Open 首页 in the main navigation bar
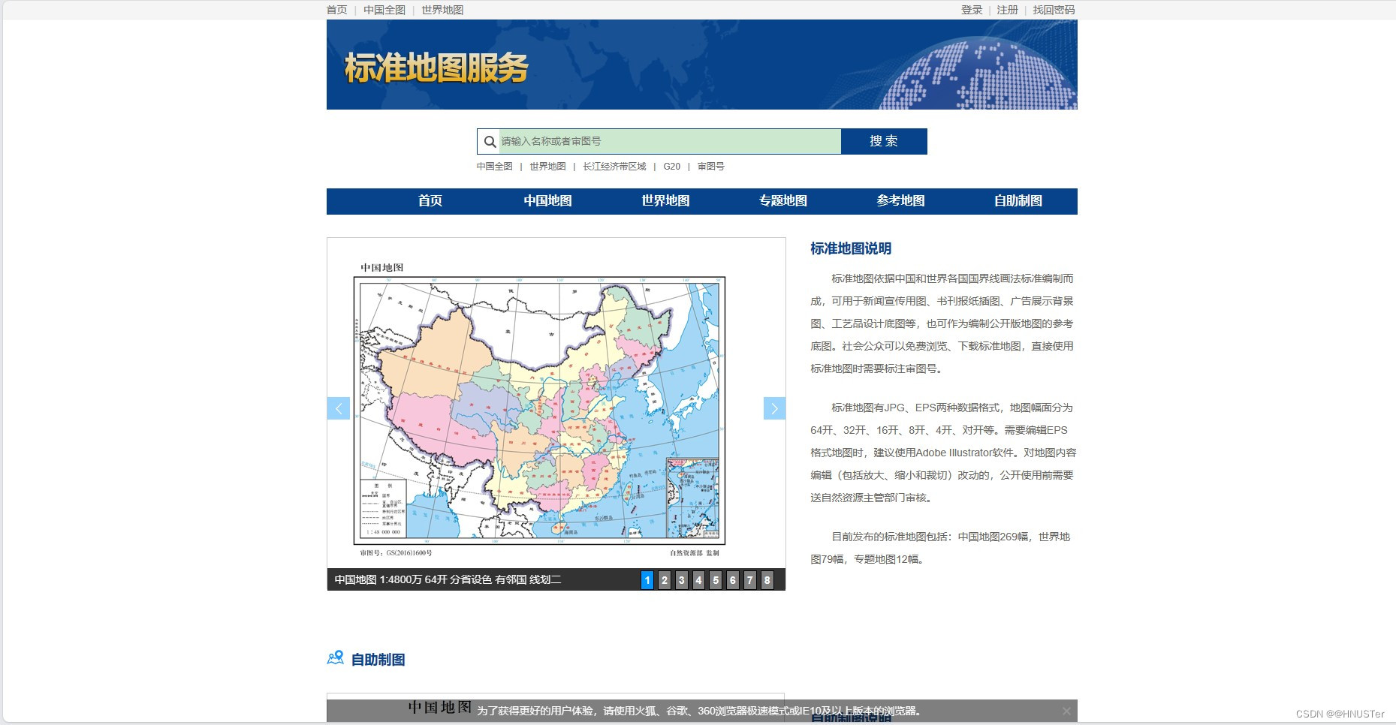This screenshot has width=1396, height=725. [x=430, y=201]
